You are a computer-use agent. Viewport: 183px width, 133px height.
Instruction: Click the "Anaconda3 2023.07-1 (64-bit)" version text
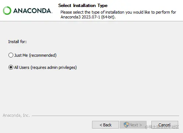coord(88,17)
